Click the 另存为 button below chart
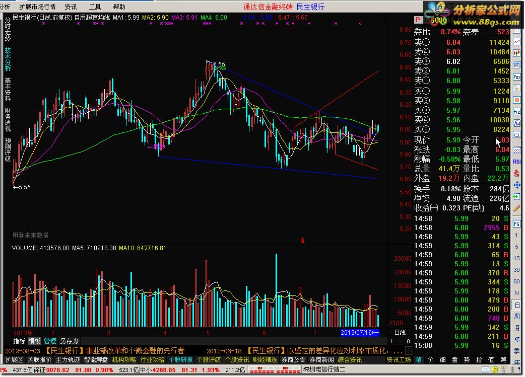Viewport: 525px width, 377px height. point(69,341)
